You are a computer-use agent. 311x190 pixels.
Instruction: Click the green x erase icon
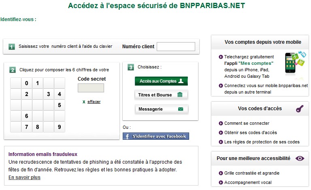pos(84,102)
